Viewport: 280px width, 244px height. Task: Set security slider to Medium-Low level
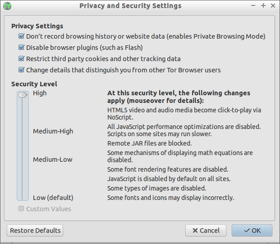tap(23, 160)
